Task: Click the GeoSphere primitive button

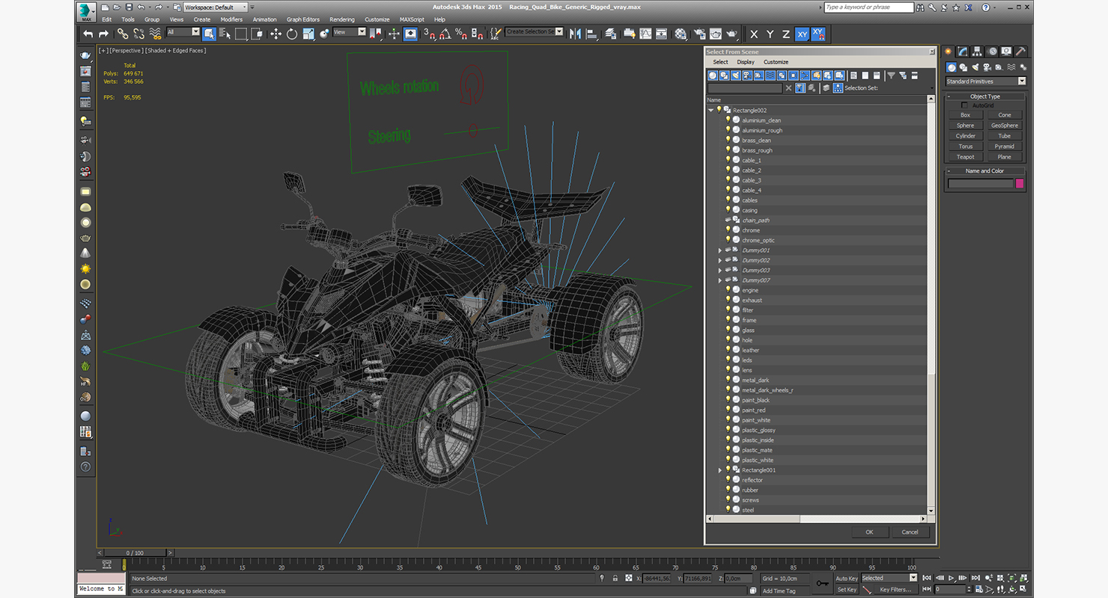Action: click(x=1005, y=126)
